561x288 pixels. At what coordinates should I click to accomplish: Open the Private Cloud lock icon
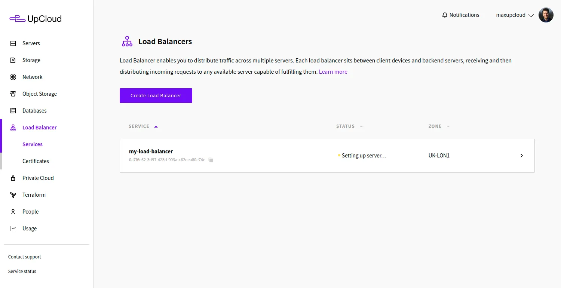coord(13,178)
